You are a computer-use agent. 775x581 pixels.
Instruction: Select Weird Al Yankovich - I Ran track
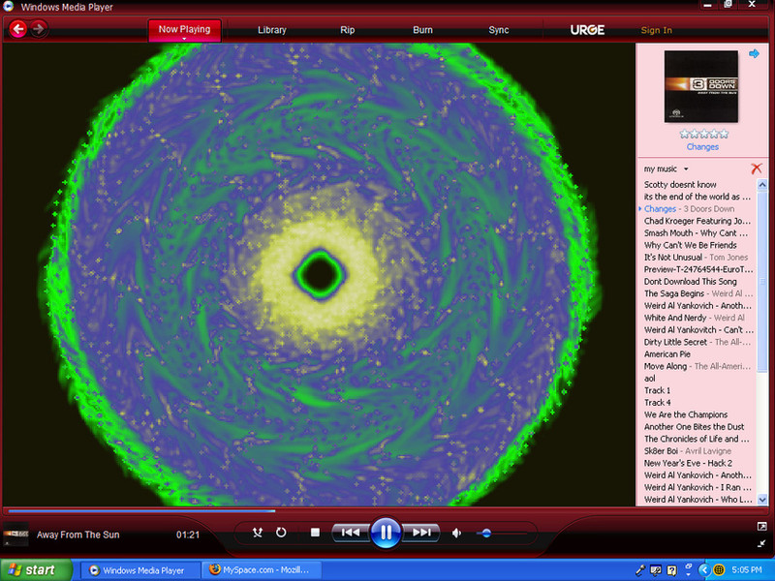point(697,487)
